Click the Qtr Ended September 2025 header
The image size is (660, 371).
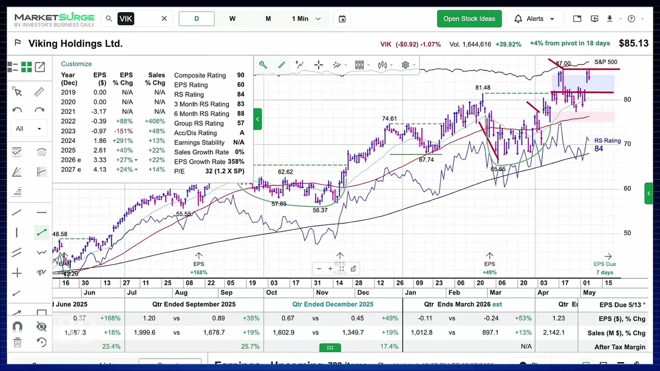(194, 304)
